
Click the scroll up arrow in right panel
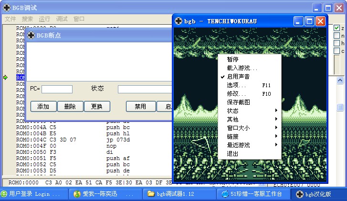pyautogui.click(x=340, y=80)
